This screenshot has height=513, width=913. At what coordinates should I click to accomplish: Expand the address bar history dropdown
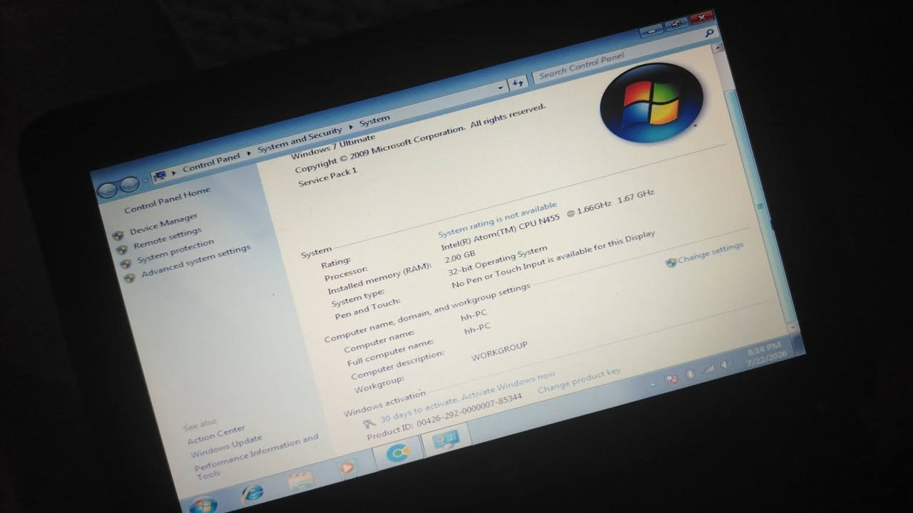(x=501, y=88)
